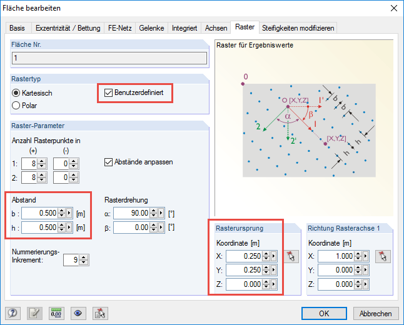Open arrow menu for Rasterachse 1 Z coordinate
Screen dimensions: 404x325
365,284
